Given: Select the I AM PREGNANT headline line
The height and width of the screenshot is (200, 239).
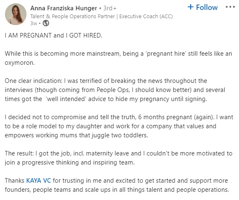Looking at the screenshot, I should pos(53,35).
